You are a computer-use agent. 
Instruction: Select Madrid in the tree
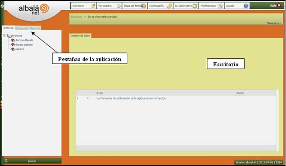click(x=20, y=49)
